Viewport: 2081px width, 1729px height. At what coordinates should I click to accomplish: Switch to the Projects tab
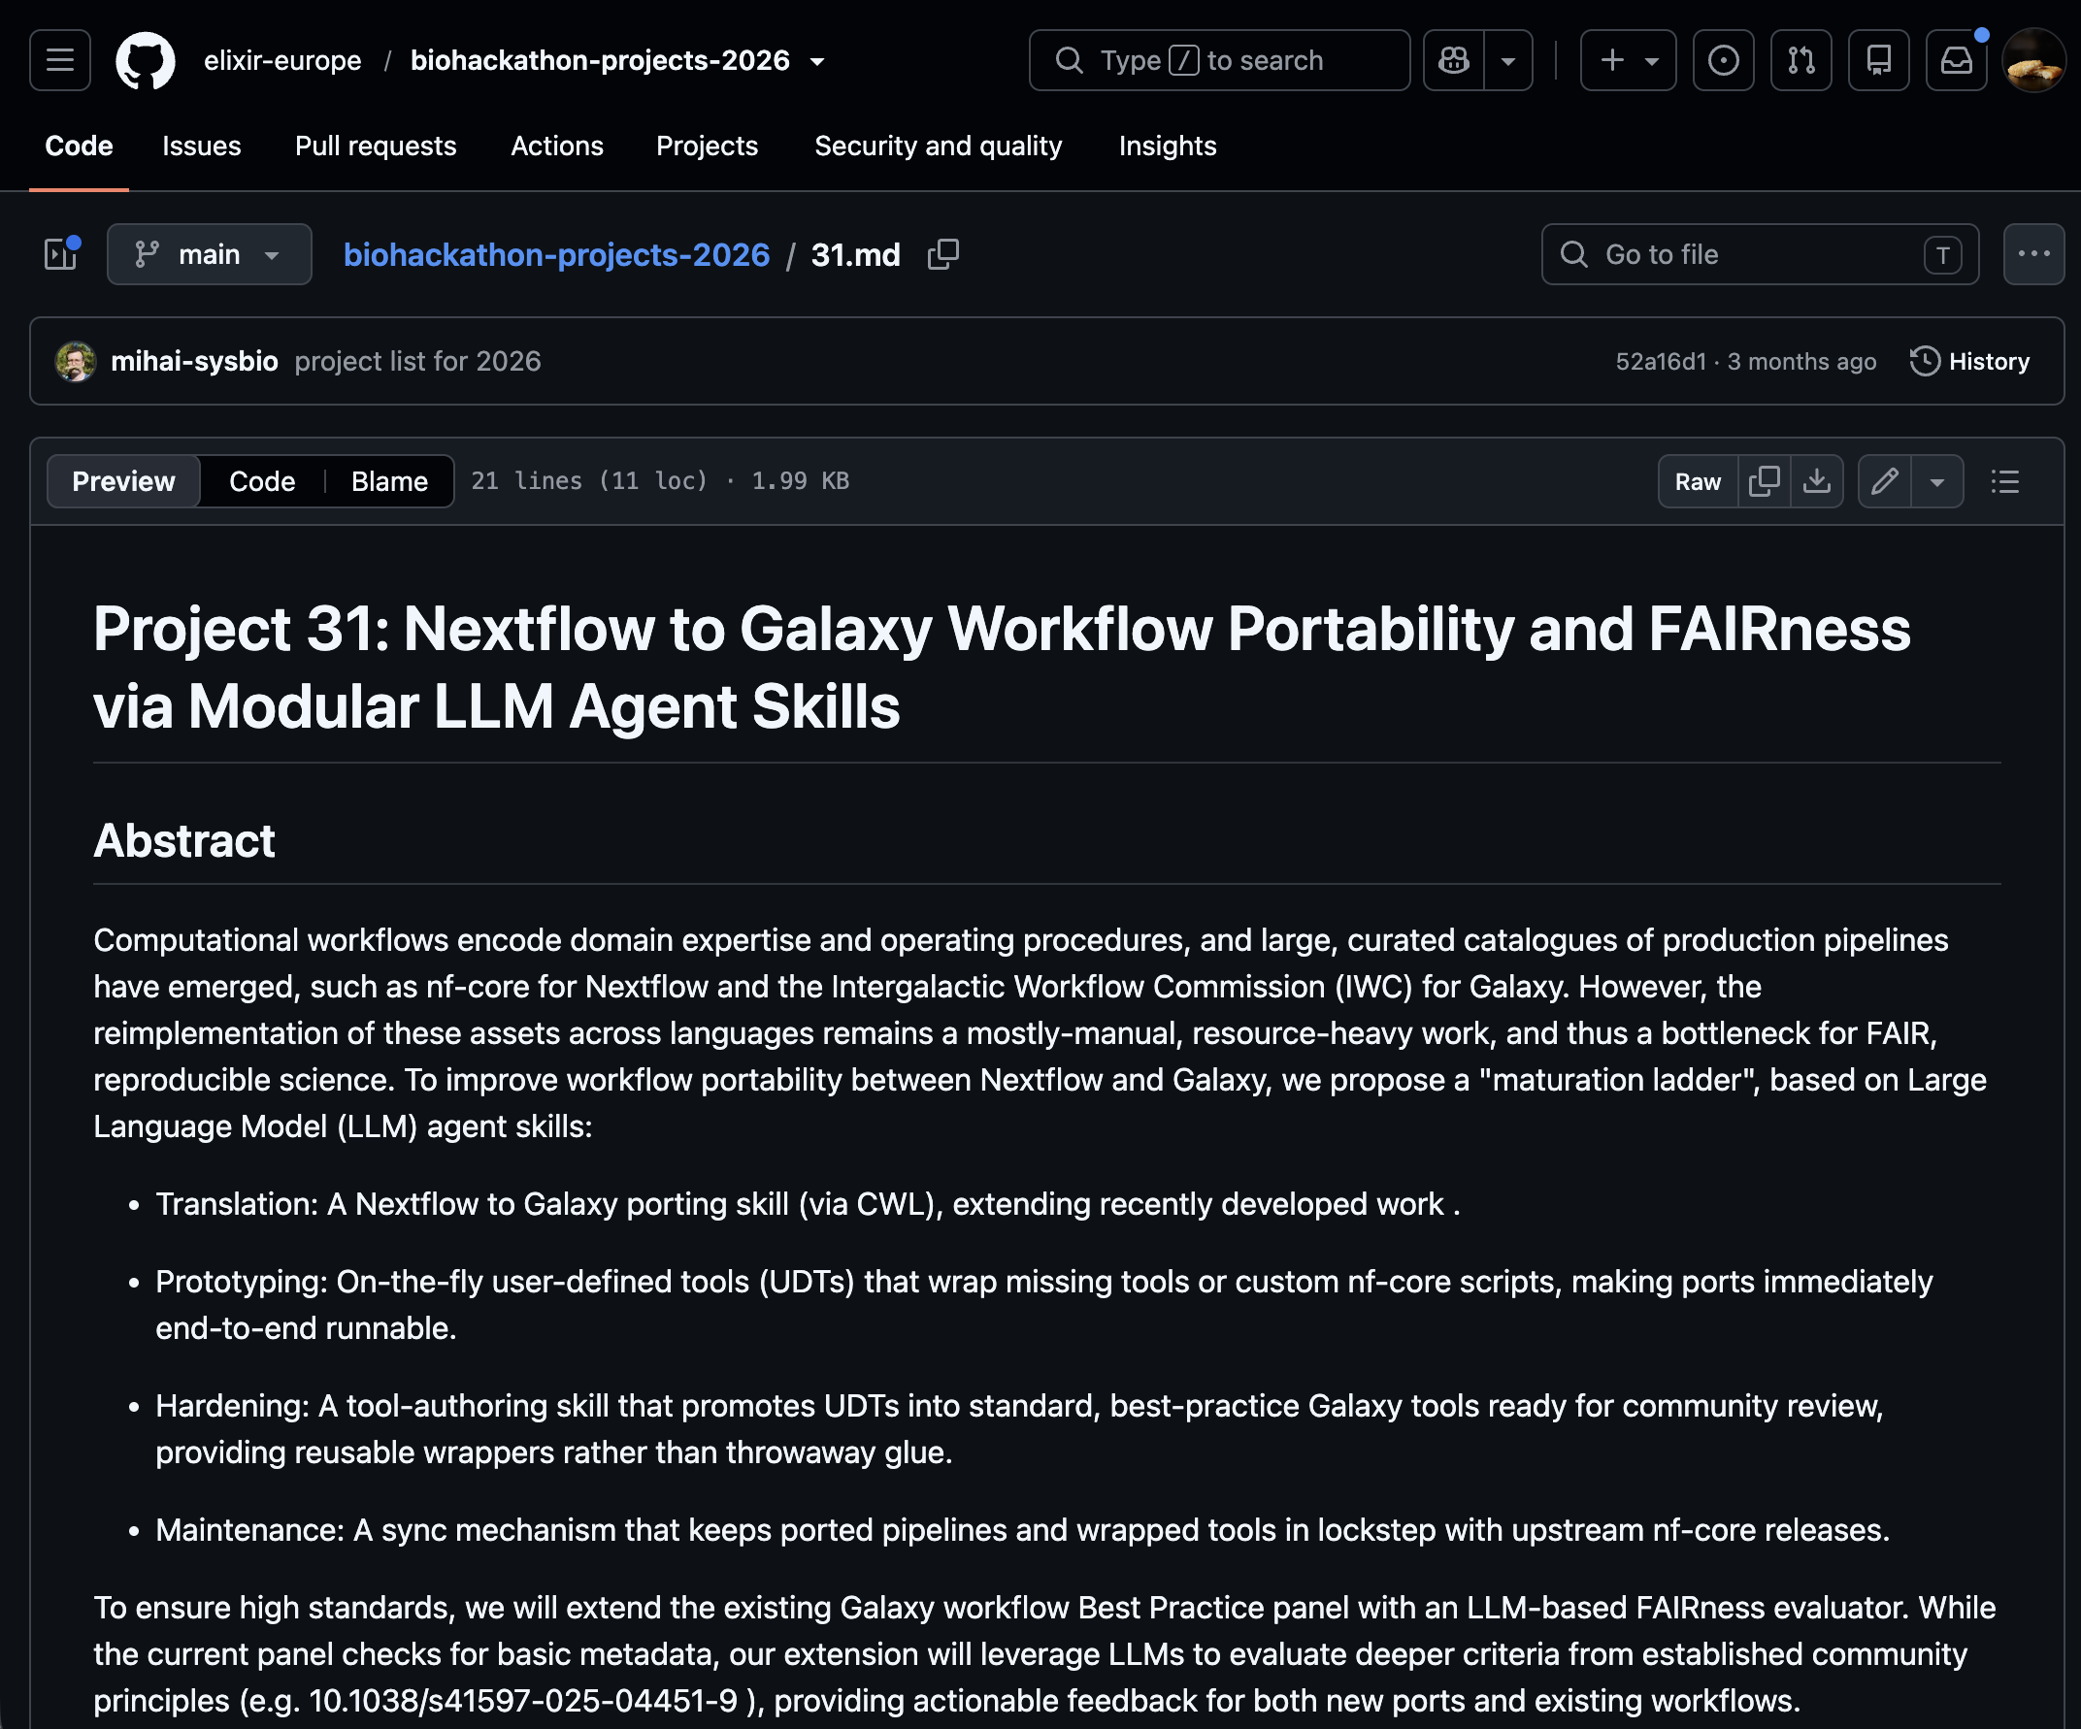pyautogui.click(x=707, y=146)
